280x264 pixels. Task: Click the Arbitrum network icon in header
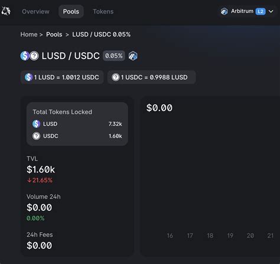pyautogui.click(x=224, y=11)
